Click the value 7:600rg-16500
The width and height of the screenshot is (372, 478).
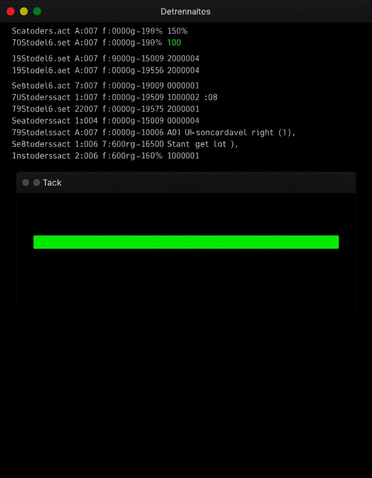pos(133,144)
